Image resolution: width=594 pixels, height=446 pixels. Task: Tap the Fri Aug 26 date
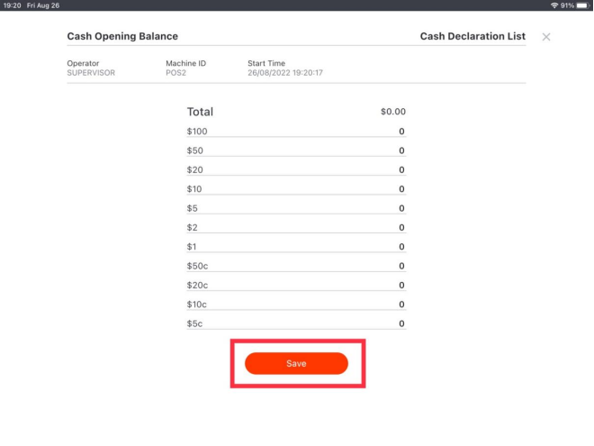point(43,5)
